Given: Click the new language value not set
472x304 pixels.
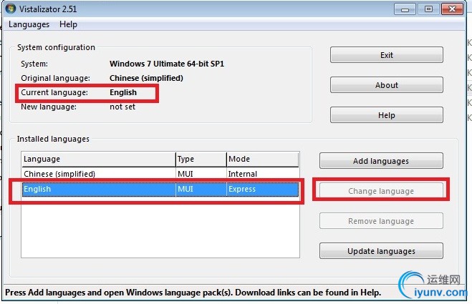Looking at the screenshot, I should 122,107.
